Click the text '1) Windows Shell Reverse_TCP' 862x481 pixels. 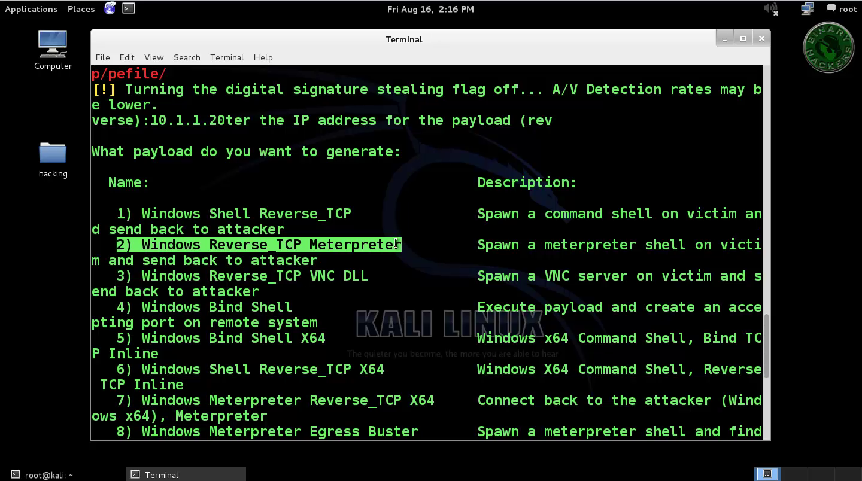tap(233, 214)
